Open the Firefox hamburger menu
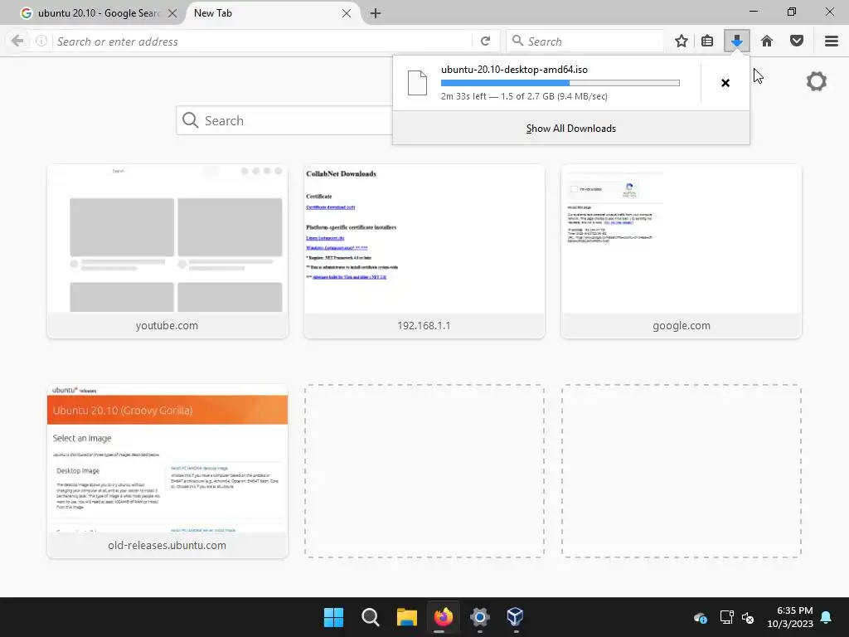The height and width of the screenshot is (637, 849). [x=832, y=41]
